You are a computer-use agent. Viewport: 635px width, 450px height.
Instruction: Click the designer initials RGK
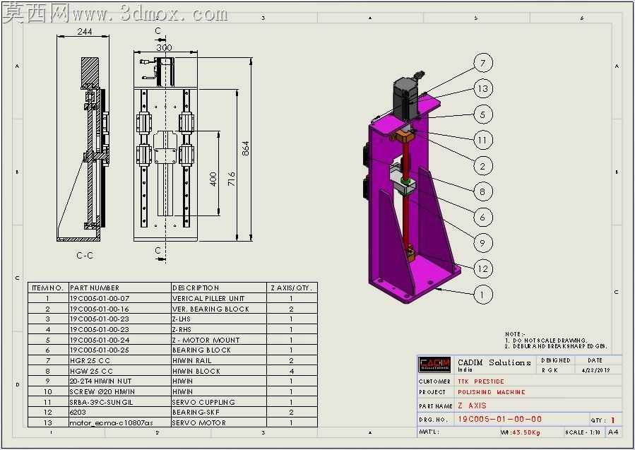(x=550, y=370)
